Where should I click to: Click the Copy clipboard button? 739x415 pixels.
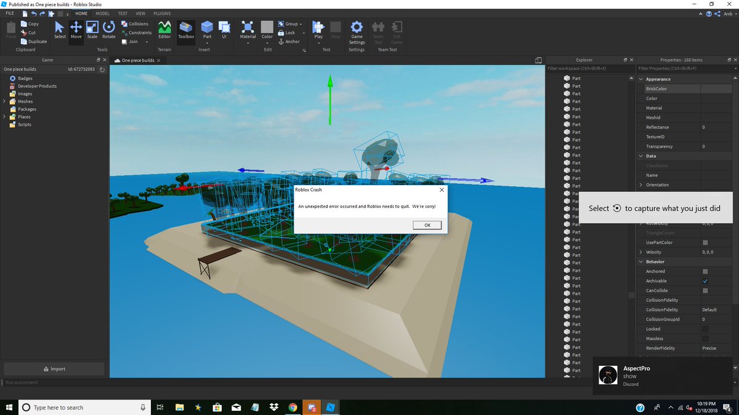pyautogui.click(x=30, y=24)
